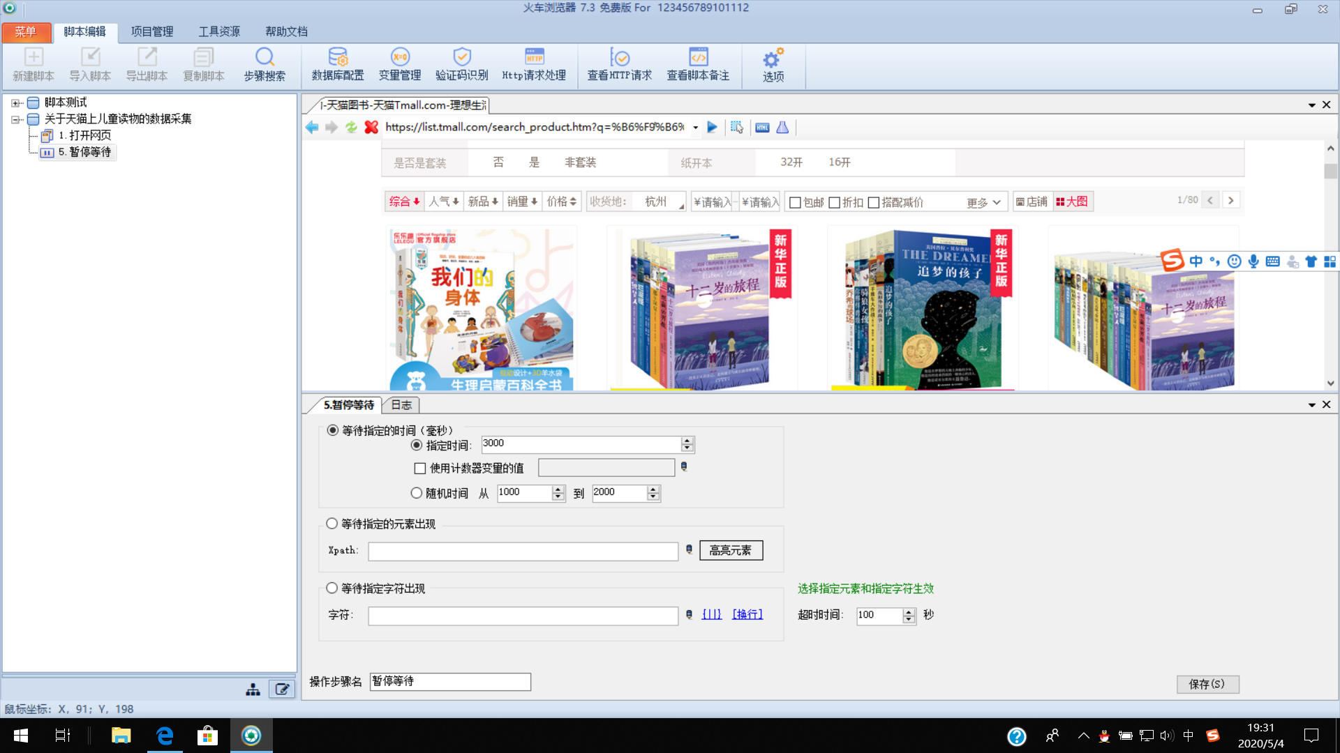Click 保存(S) save button

(x=1207, y=684)
